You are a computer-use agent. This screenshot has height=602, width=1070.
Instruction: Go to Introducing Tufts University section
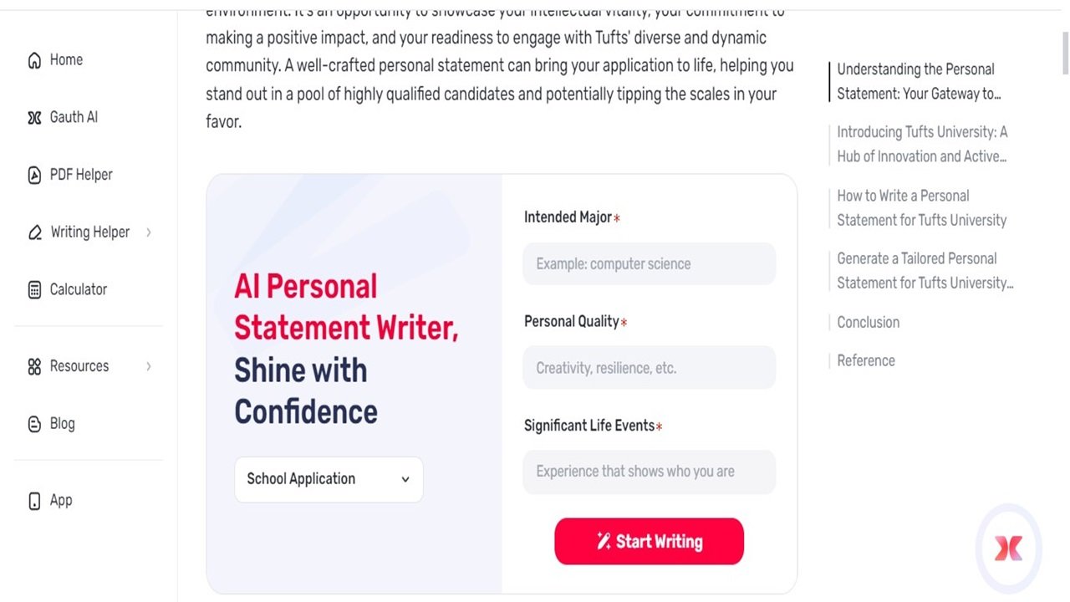(x=921, y=144)
